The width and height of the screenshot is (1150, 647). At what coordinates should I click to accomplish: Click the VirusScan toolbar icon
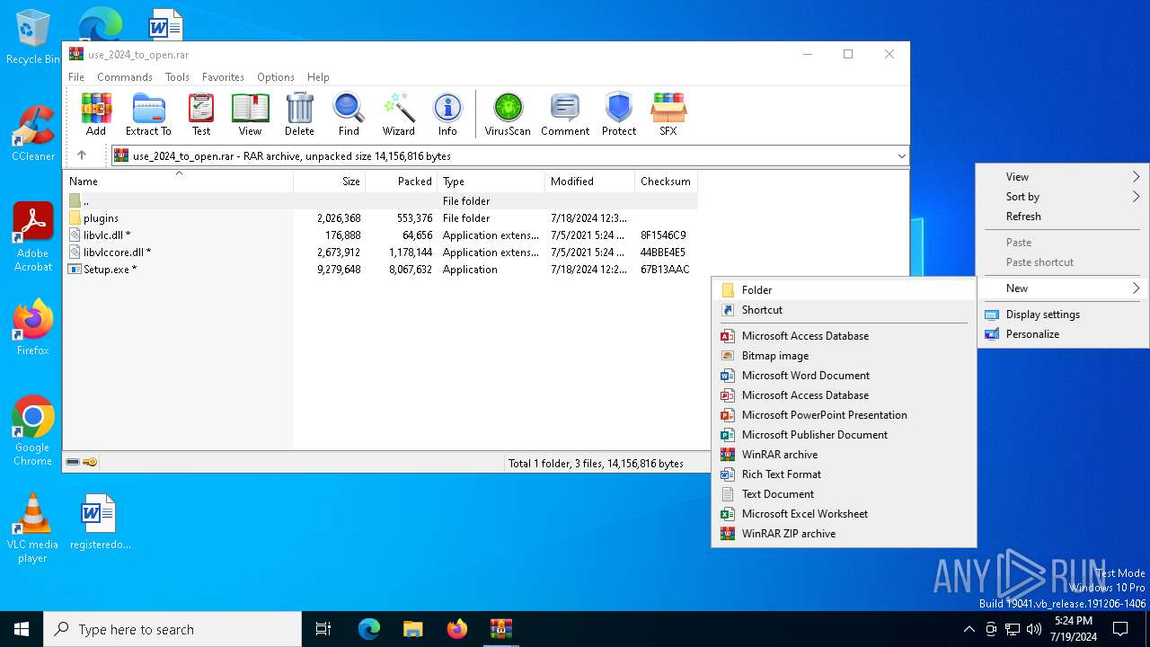pos(508,114)
